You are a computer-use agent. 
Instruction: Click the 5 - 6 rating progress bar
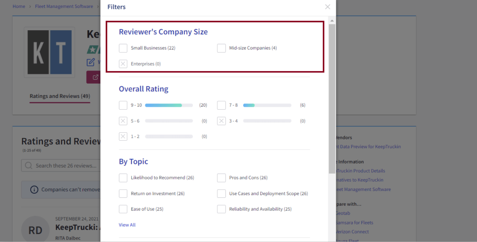169,121
